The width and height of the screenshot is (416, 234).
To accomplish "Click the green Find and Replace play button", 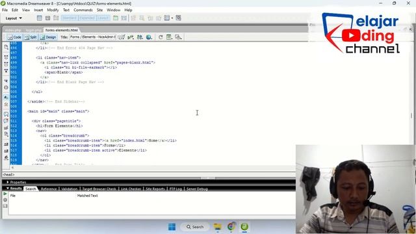I will tap(5, 194).
